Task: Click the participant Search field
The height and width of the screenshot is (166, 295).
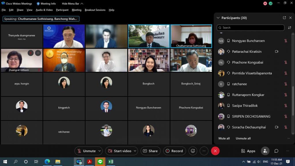Action: (250, 28)
